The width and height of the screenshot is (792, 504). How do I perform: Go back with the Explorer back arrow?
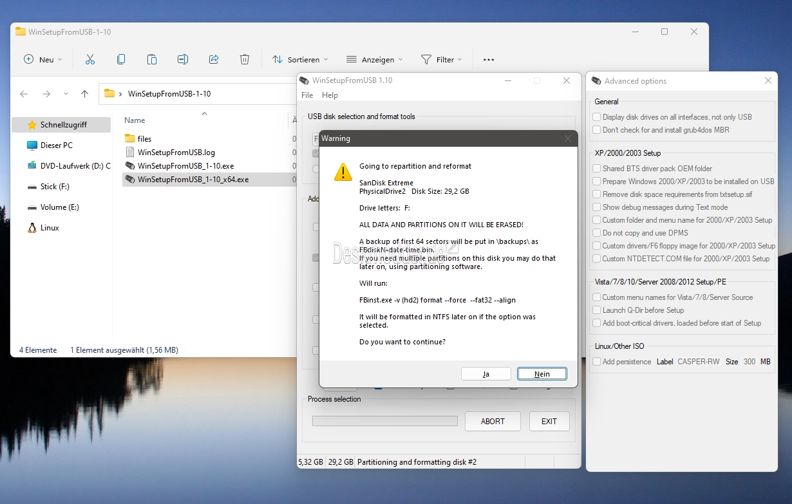[24, 94]
